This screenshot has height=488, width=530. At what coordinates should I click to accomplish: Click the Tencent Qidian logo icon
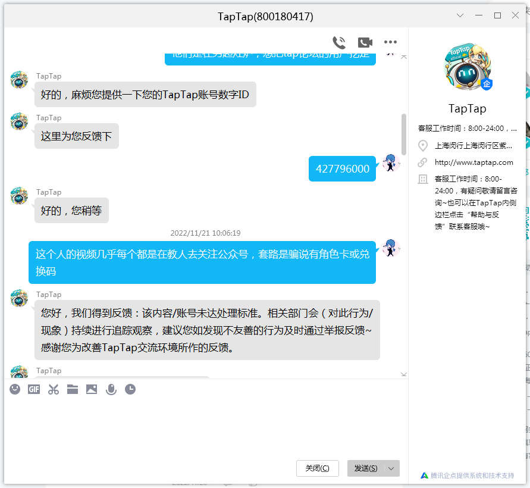[x=424, y=476]
